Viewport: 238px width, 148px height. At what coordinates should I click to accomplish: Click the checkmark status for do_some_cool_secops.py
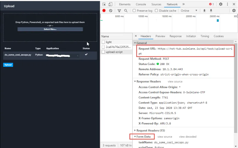[86, 54]
